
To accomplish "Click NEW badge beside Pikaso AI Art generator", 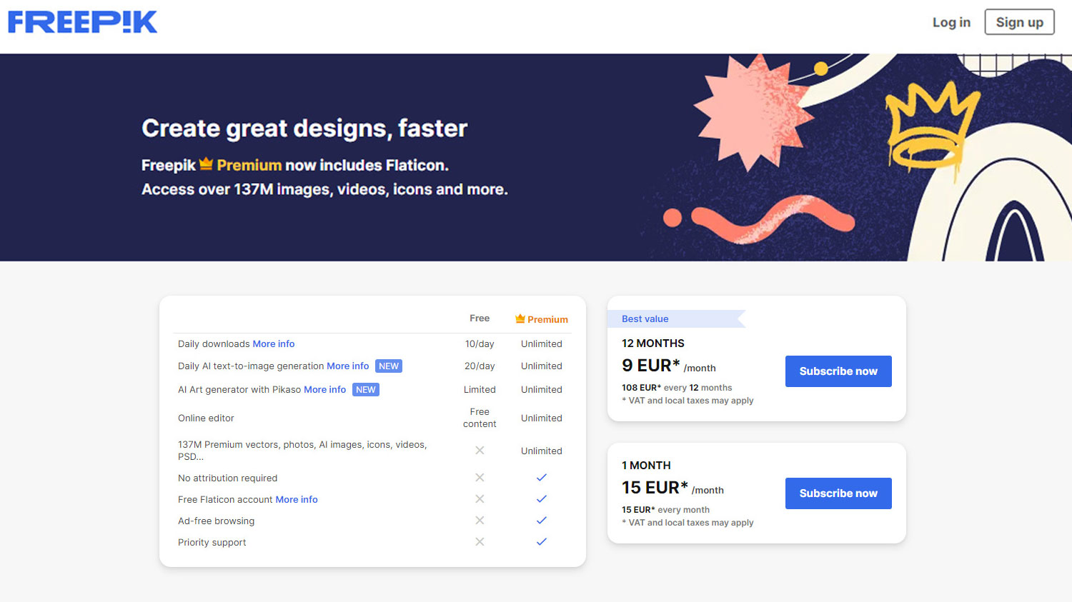I will [366, 389].
